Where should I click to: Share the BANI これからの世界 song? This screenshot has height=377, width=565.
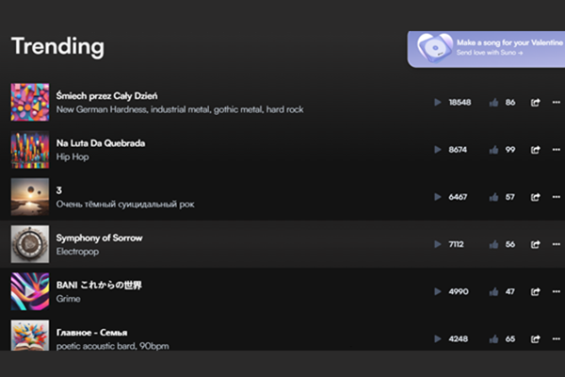[536, 291]
